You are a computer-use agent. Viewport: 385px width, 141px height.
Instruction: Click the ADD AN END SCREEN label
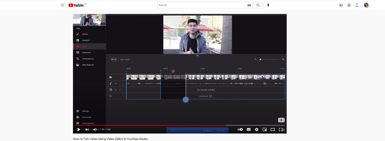coord(206,90)
